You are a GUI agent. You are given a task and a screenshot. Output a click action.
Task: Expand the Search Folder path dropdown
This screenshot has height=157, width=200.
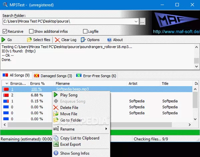pos(136,21)
